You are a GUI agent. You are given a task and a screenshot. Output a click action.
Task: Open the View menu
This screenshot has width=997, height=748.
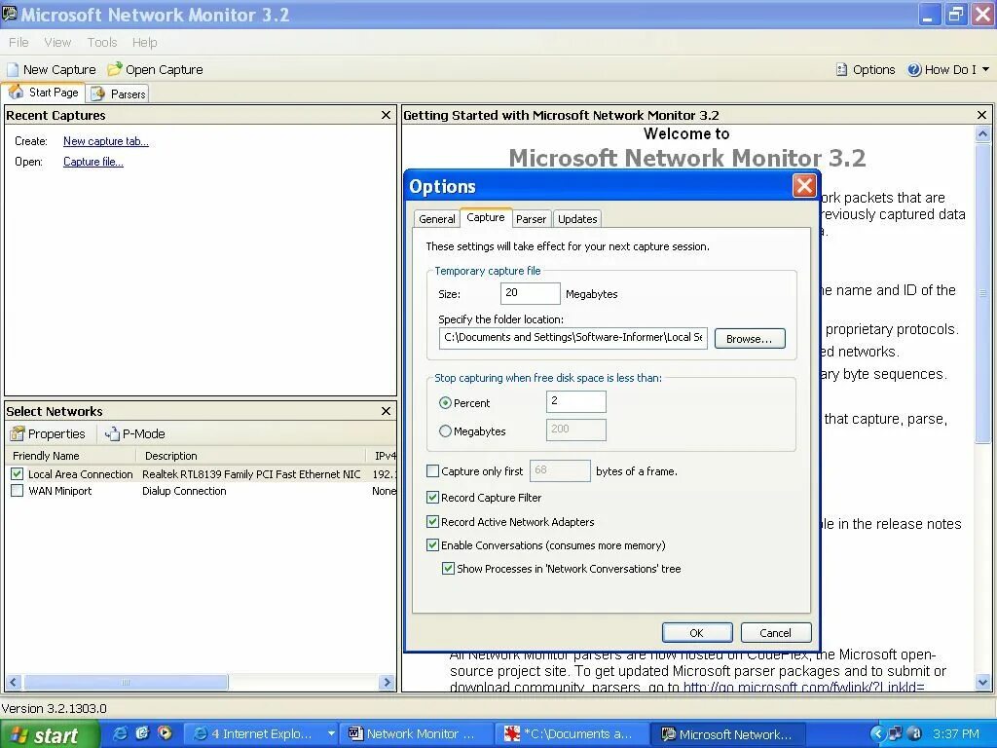point(57,43)
